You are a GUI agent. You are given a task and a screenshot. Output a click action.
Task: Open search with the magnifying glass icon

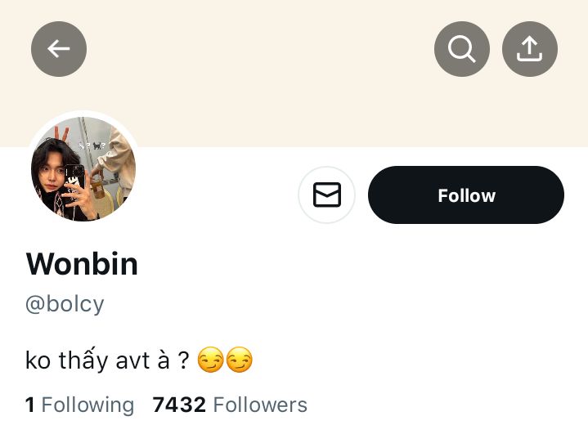tap(462, 49)
